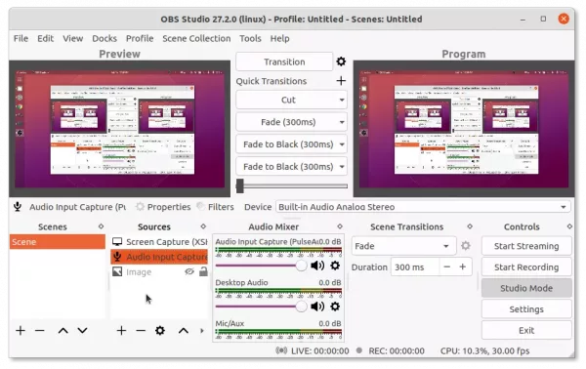Unlock the Image source lock icon
The width and height of the screenshot is (586, 369).
click(203, 271)
